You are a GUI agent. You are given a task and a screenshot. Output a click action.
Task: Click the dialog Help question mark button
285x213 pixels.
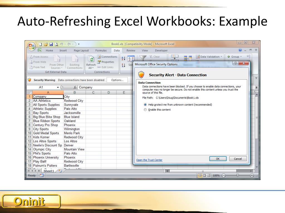coord(235,63)
